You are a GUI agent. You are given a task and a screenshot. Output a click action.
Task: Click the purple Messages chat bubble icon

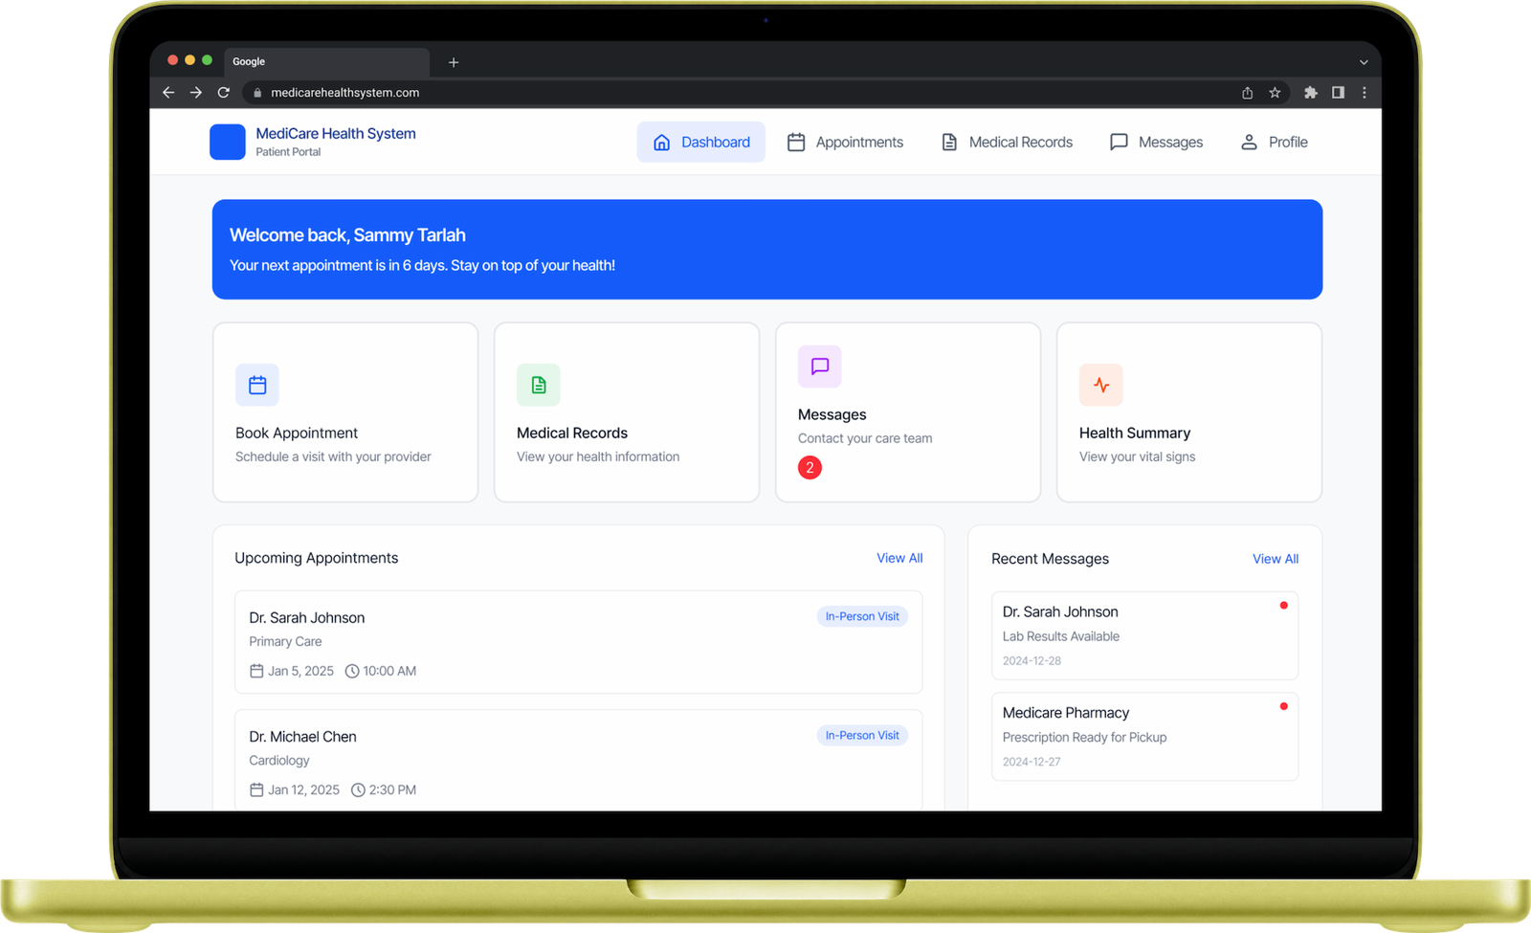click(820, 367)
